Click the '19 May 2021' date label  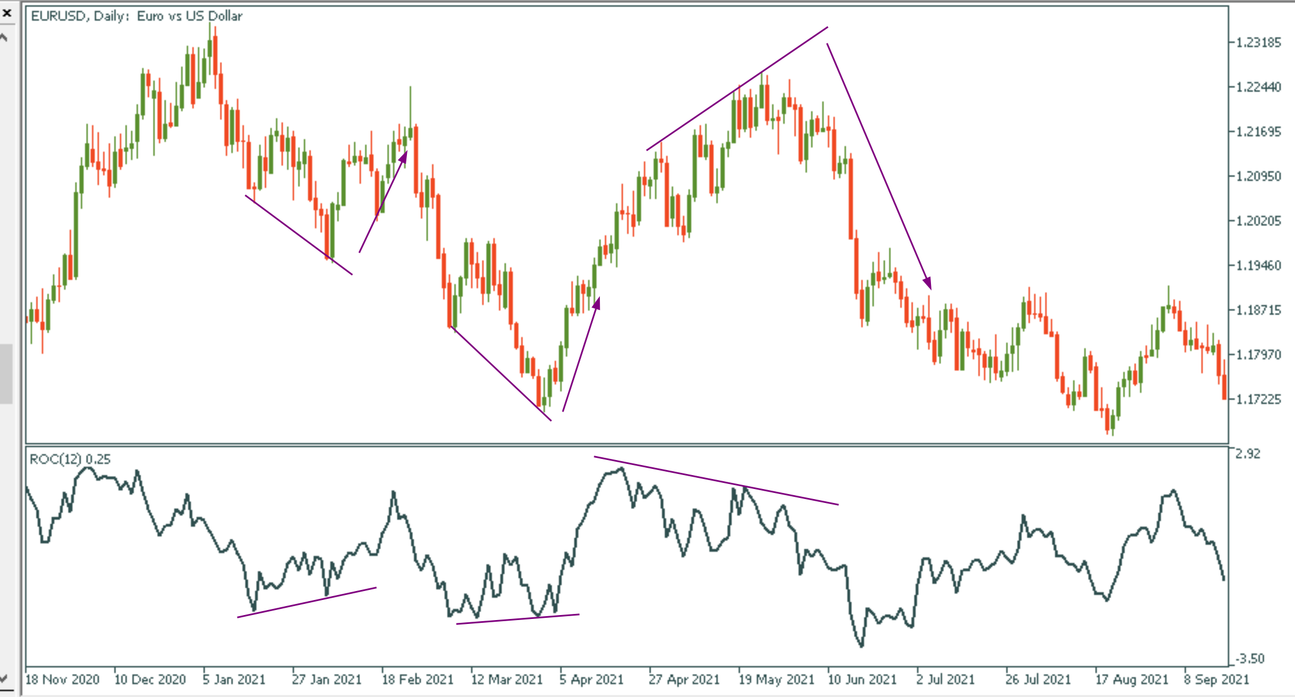pos(777,679)
